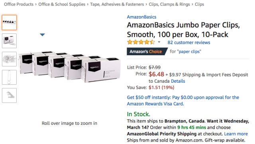Open the star rating dropdown arrow
255x144 pixels.
tap(159, 42)
